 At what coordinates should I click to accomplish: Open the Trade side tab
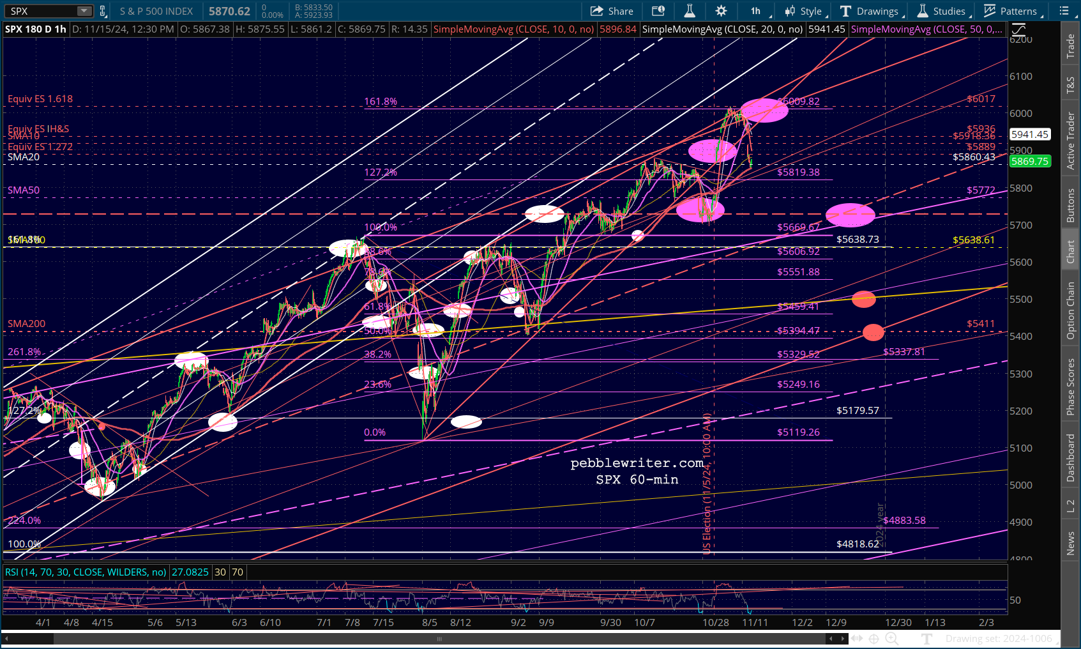[x=1071, y=47]
